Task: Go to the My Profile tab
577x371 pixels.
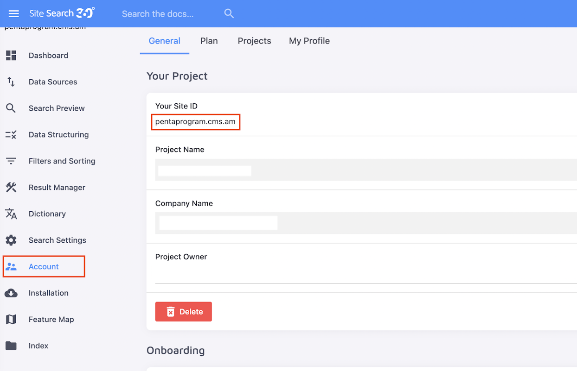Action: tap(309, 41)
